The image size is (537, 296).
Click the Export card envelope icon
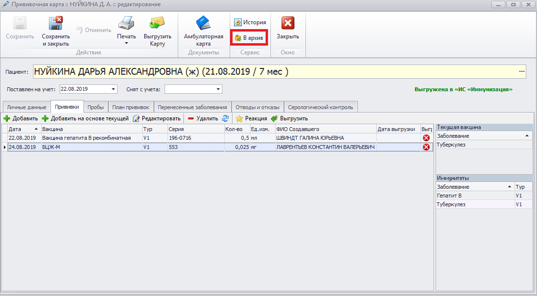(x=157, y=24)
